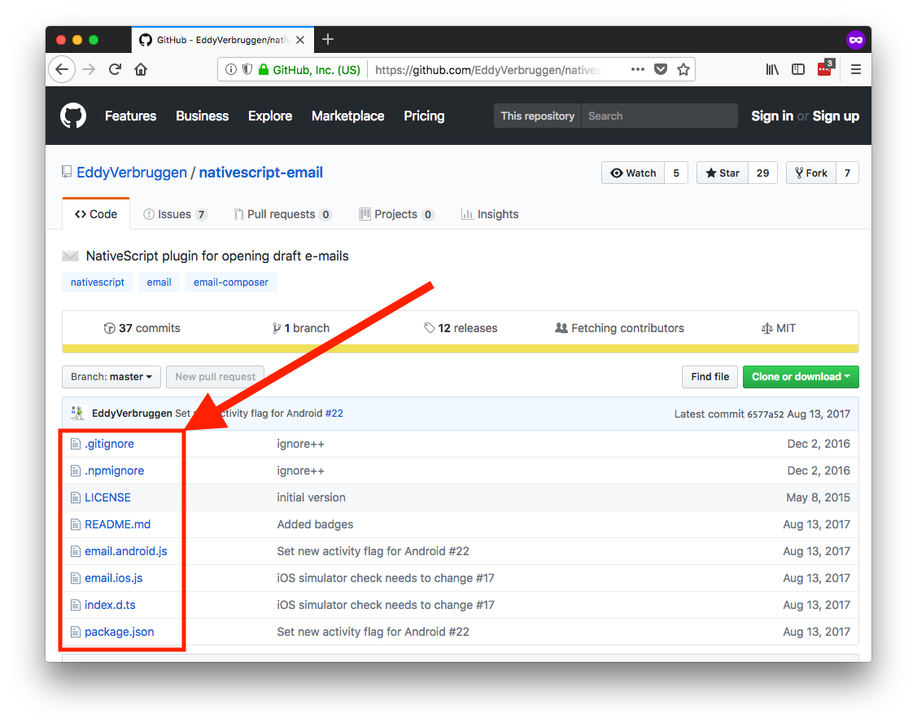The height and width of the screenshot is (727, 917).
Task: Open the .npmignore file
Action: tap(114, 471)
